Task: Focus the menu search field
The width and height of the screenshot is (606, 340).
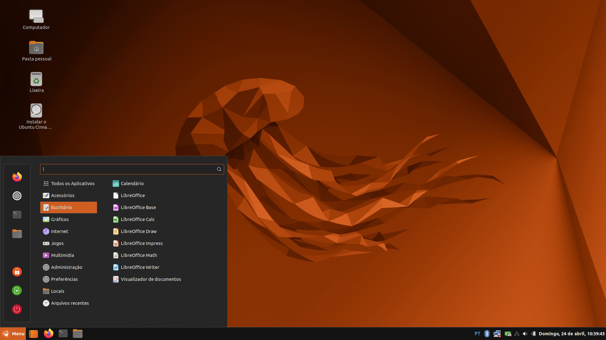Action: [132, 169]
